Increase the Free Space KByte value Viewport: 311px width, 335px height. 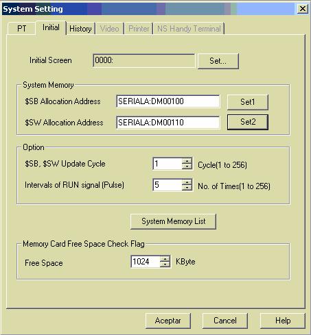click(x=165, y=259)
